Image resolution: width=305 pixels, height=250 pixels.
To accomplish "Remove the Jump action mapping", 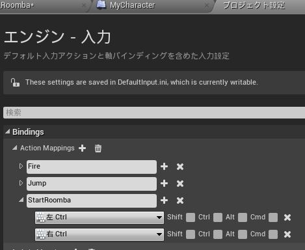I will coord(180,184).
